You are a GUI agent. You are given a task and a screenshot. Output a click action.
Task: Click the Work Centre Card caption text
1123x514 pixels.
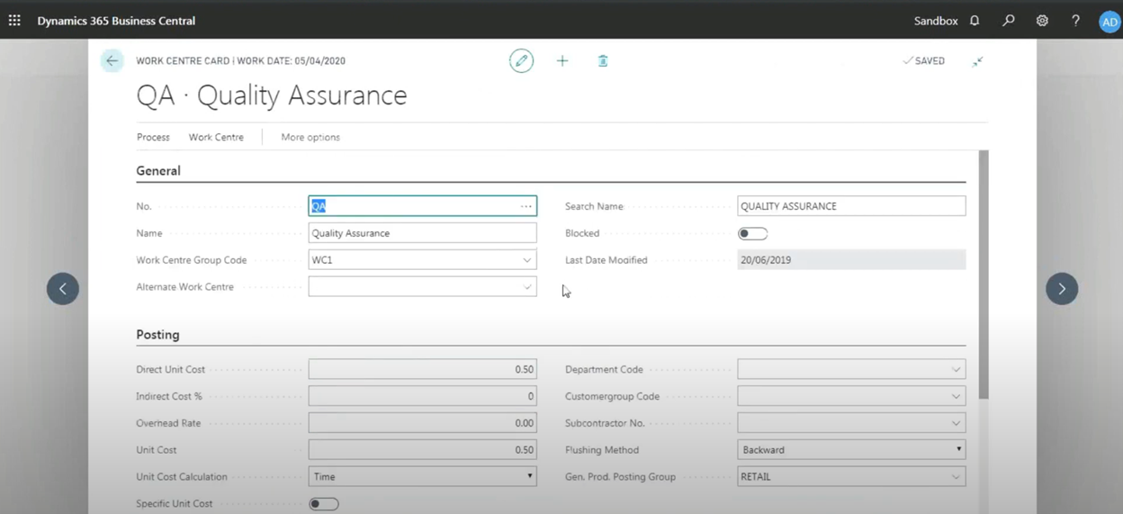pos(183,61)
